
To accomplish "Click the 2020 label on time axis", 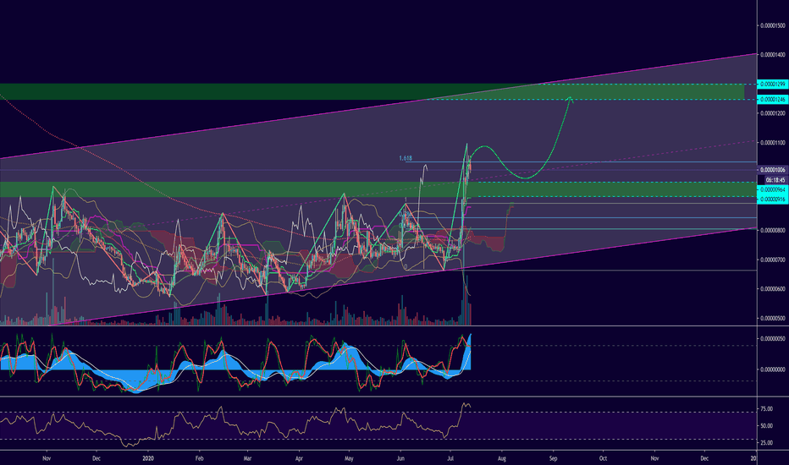I will [x=148, y=458].
